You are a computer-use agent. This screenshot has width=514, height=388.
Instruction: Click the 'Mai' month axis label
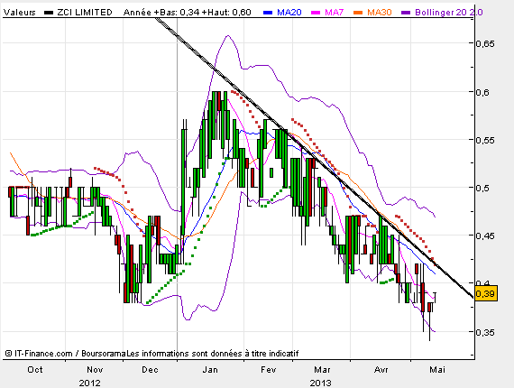[437, 370]
